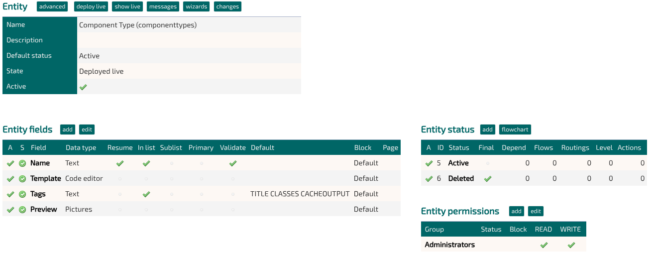Launch the 'wizards' button
650x254 pixels.
point(197,6)
